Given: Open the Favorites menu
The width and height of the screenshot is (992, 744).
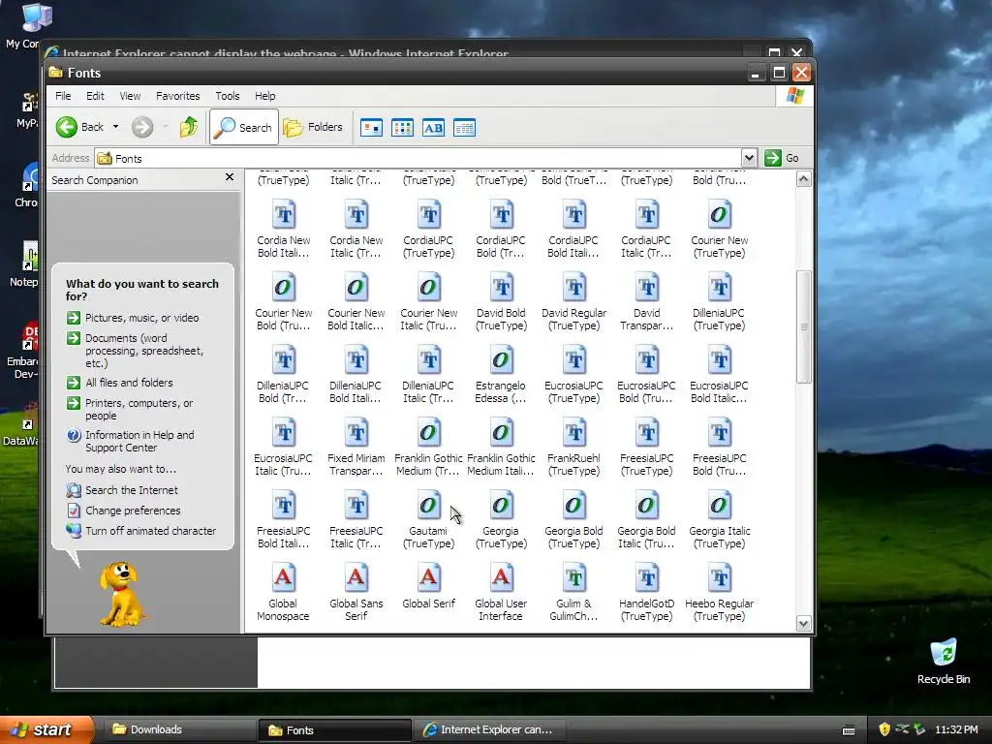Looking at the screenshot, I should pyautogui.click(x=178, y=96).
